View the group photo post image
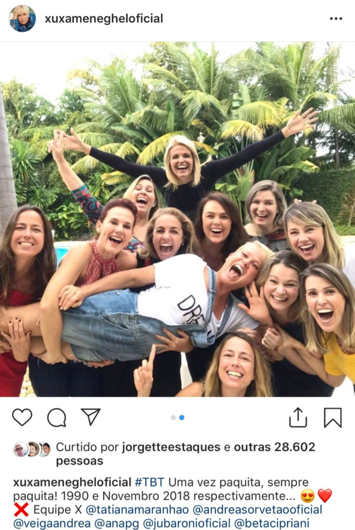 pyautogui.click(x=177, y=219)
